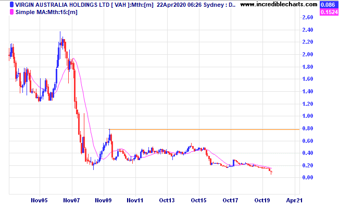Click the 1.00 price axis label

coord(308,116)
